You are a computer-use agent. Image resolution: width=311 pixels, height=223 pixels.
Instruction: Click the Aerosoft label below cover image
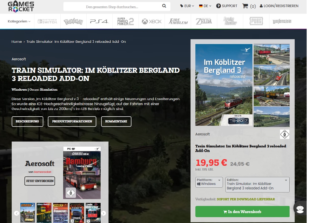[x=202, y=134]
